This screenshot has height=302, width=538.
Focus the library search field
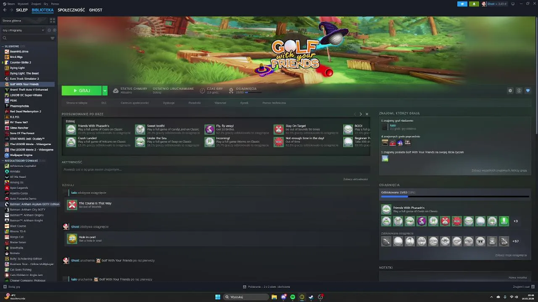tap(25, 38)
